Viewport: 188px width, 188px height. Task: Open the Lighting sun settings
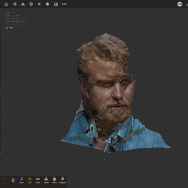(x=39, y=4)
